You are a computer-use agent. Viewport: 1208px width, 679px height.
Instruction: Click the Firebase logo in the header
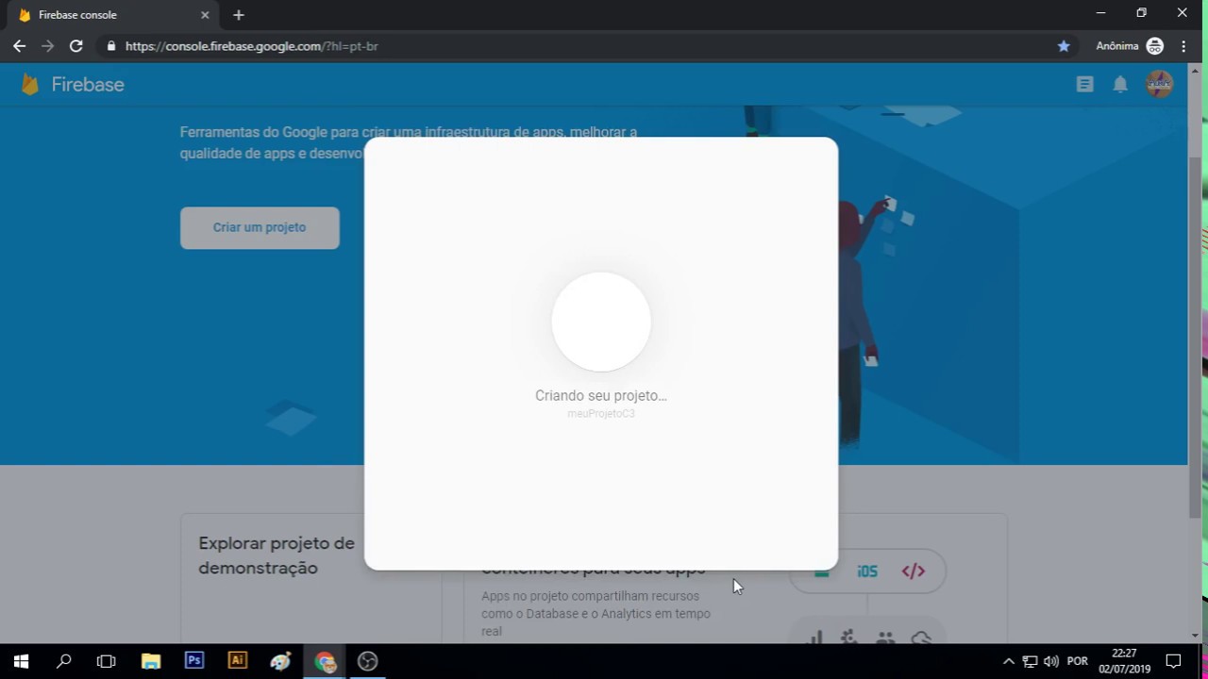(73, 85)
